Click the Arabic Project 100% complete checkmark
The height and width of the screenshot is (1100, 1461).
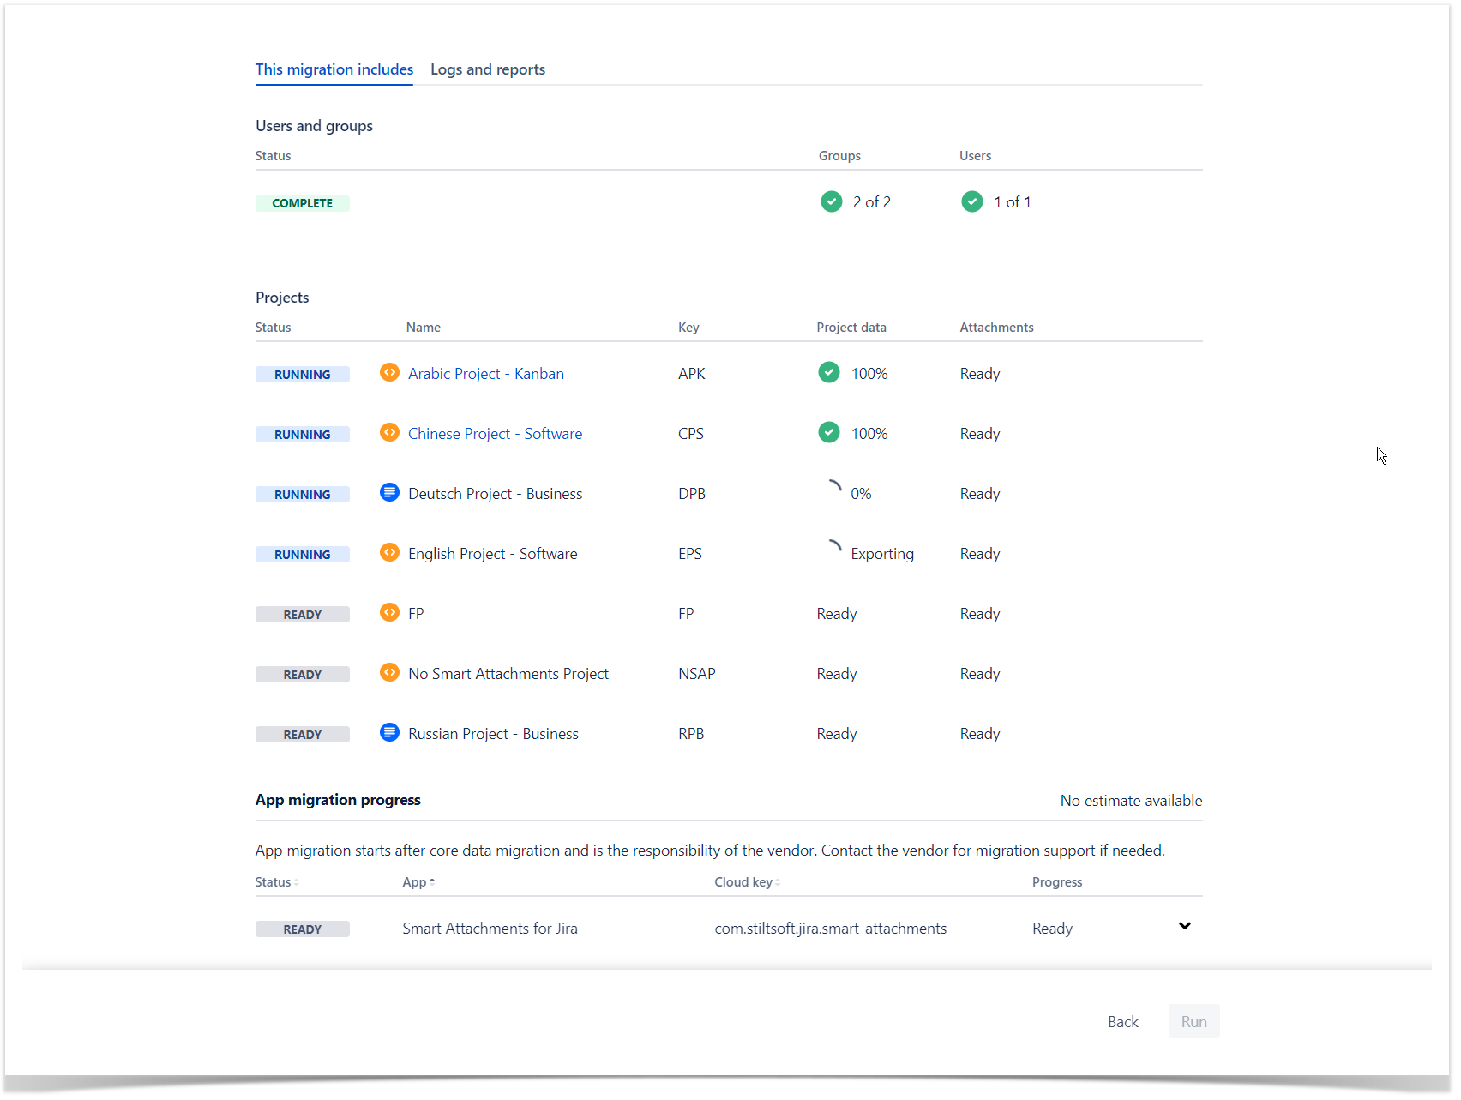tap(828, 372)
